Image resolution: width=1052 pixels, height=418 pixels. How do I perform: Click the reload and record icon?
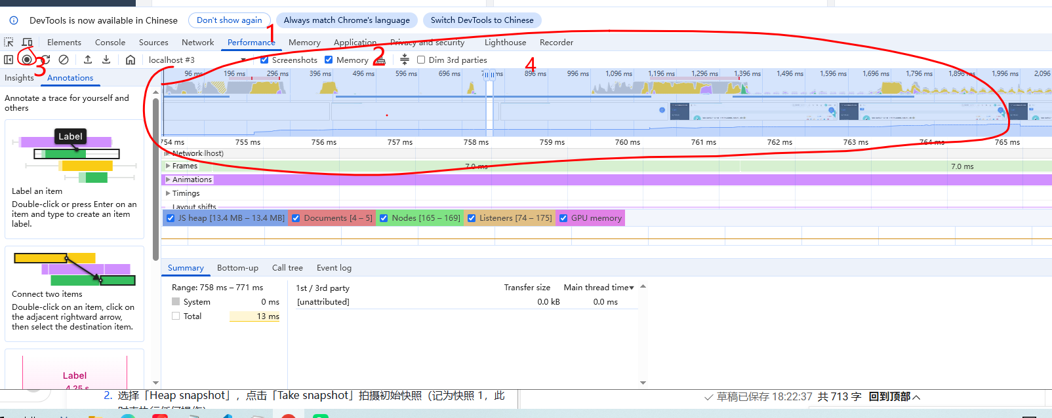click(x=45, y=60)
